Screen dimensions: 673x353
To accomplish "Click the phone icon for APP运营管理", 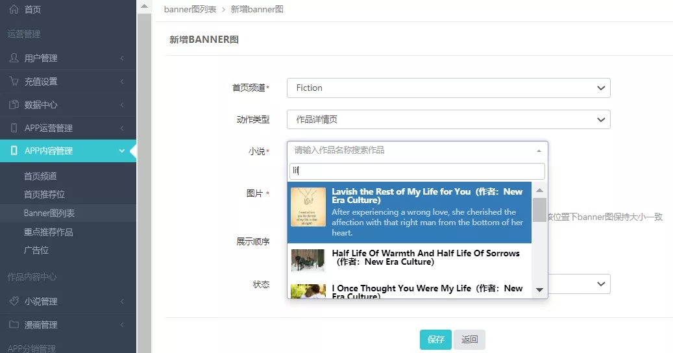I will click(14, 127).
